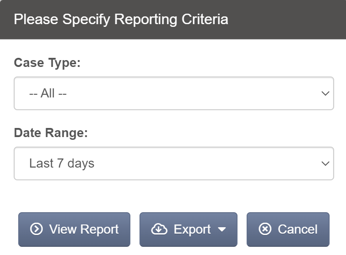Open the Export caret arrow menu
Screen dimensions: 346x255
(222, 229)
